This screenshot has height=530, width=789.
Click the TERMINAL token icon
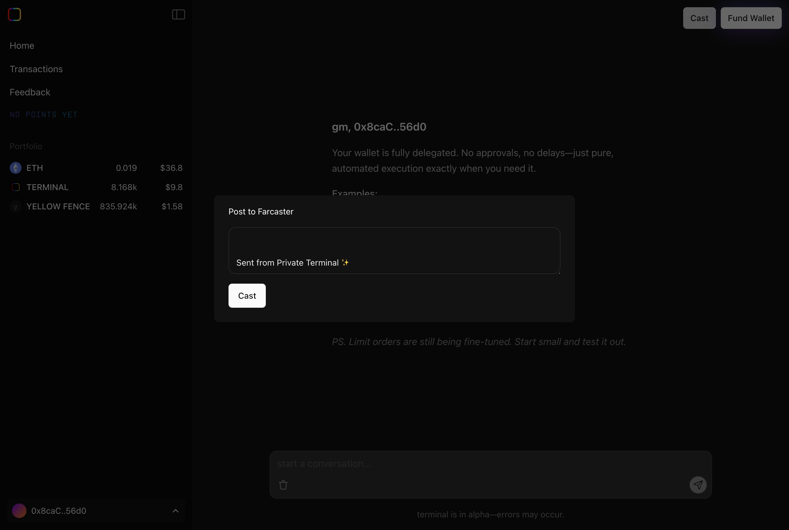(16, 187)
